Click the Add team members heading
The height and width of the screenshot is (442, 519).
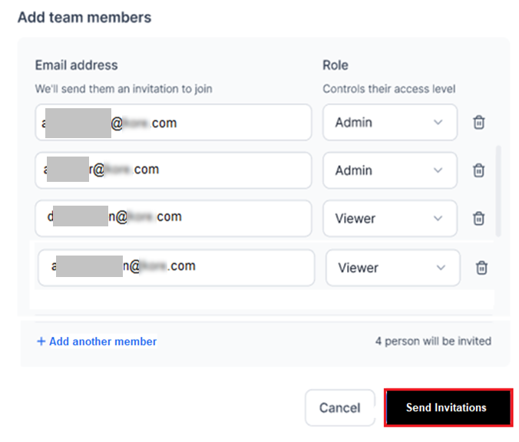[84, 17]
